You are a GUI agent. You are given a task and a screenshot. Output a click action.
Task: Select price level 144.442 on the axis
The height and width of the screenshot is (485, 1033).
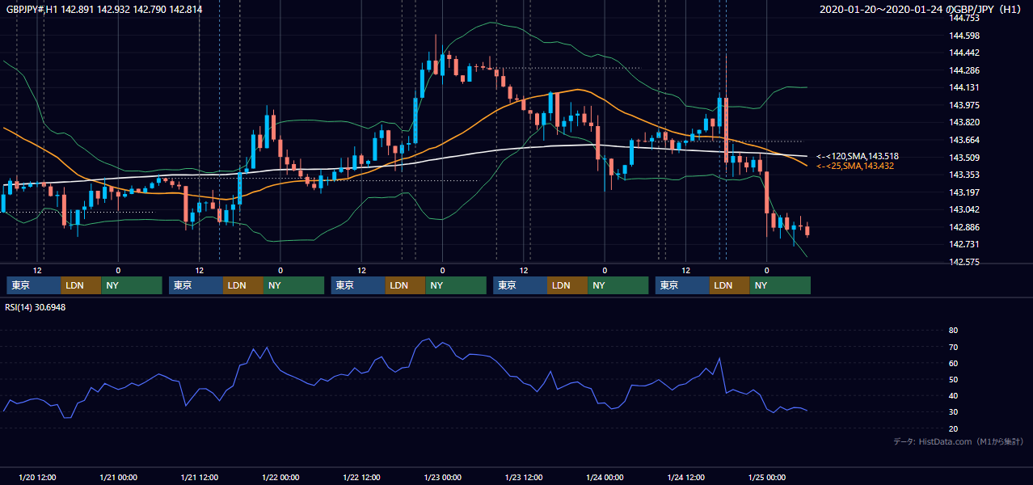pyautogui.click(x=965, y=53)
